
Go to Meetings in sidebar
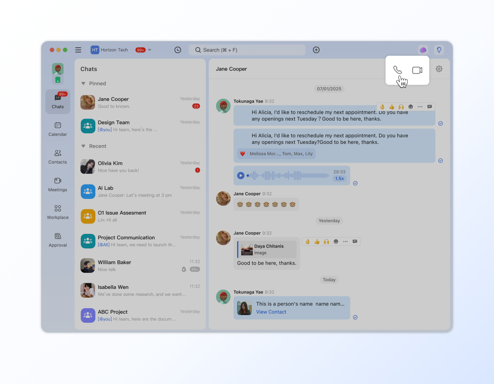[x=58, y=184]
